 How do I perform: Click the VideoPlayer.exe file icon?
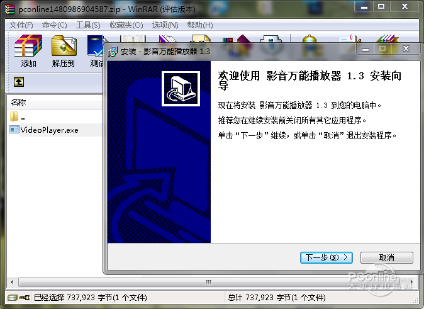tap(14, 130)
